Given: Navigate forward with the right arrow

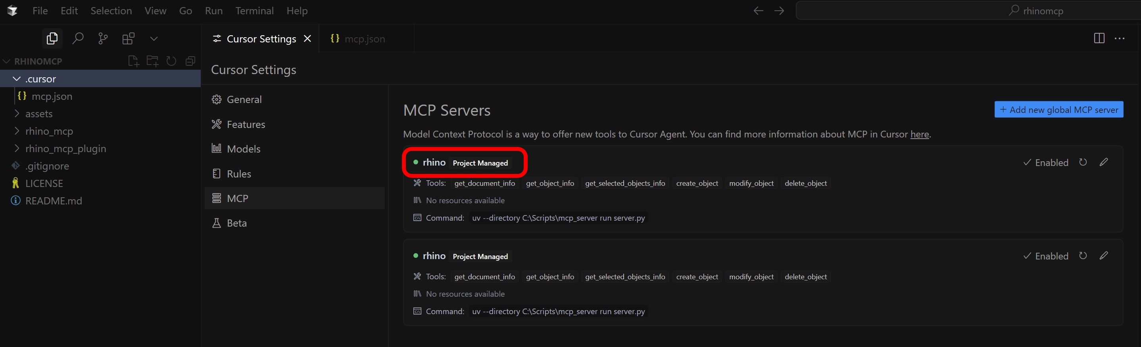Looking at the screenshot, I should (779, 11).
